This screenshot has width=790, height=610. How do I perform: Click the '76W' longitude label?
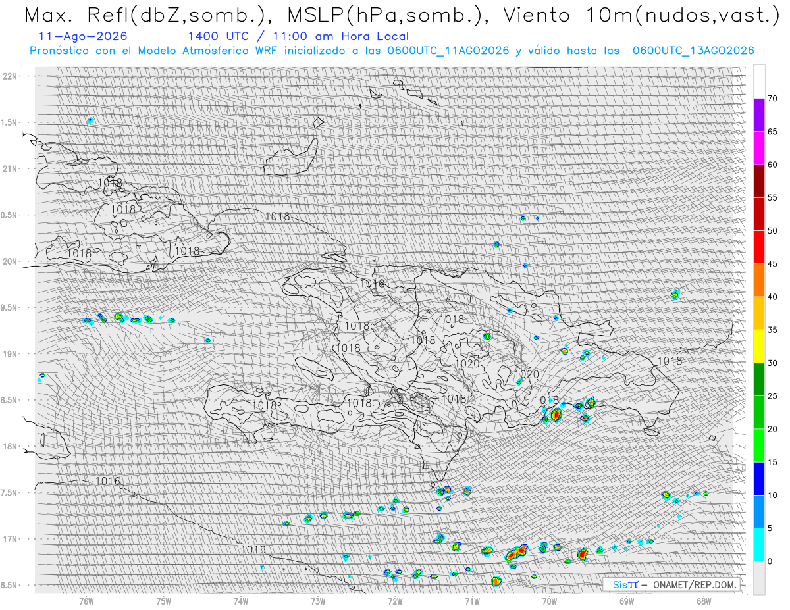[x=86, y=601]
